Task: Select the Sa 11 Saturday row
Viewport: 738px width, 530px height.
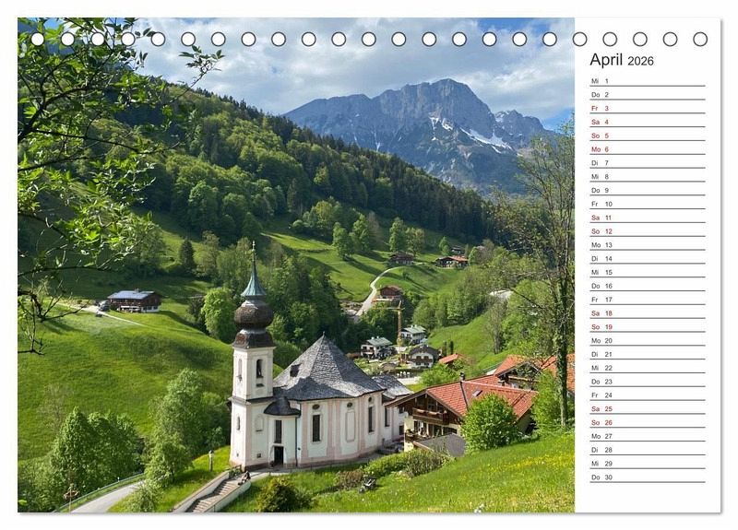Action: (x=646, y=218)
